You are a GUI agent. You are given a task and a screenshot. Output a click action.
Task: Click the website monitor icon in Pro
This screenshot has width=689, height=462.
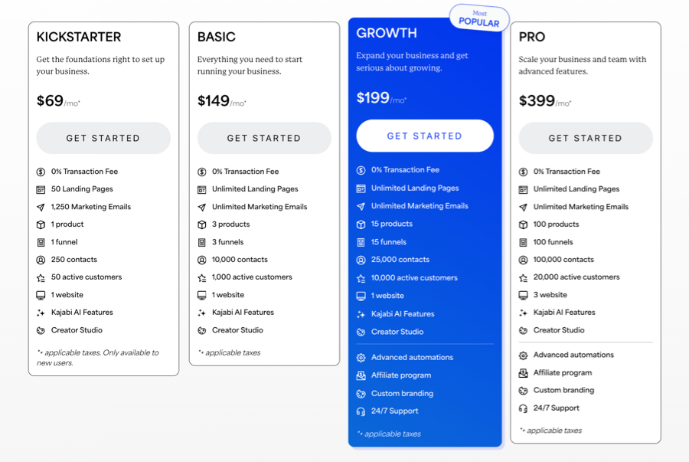coord(524,295)
